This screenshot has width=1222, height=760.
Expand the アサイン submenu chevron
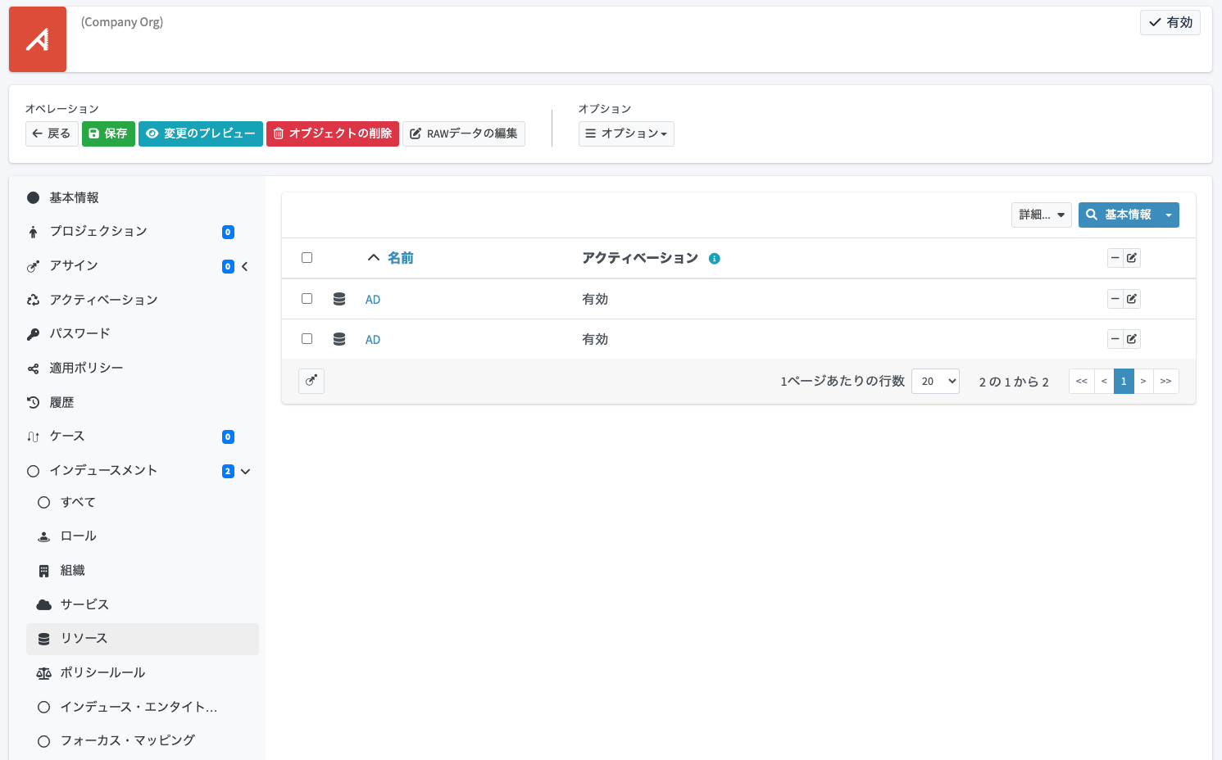tap(244, 266)
